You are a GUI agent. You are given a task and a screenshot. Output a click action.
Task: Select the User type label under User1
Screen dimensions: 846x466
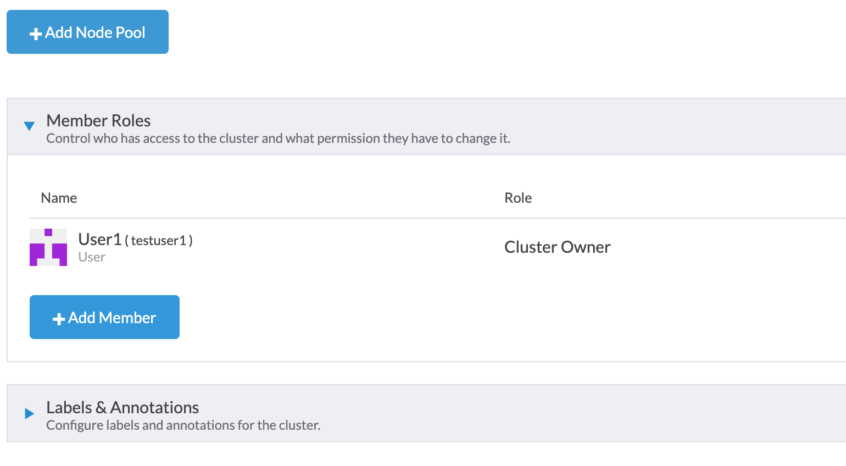[x=91, y=257]
